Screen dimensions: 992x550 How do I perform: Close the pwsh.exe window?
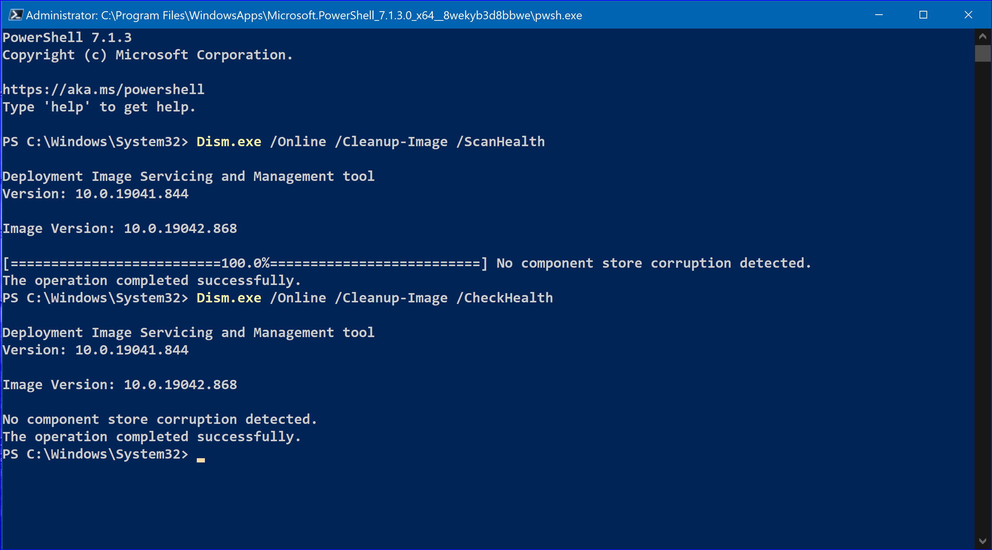pyautogui.click(x=968, y=15)
